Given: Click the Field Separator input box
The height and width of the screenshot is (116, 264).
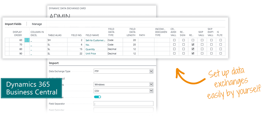Looking at the screenshot, I should (123, 104).
